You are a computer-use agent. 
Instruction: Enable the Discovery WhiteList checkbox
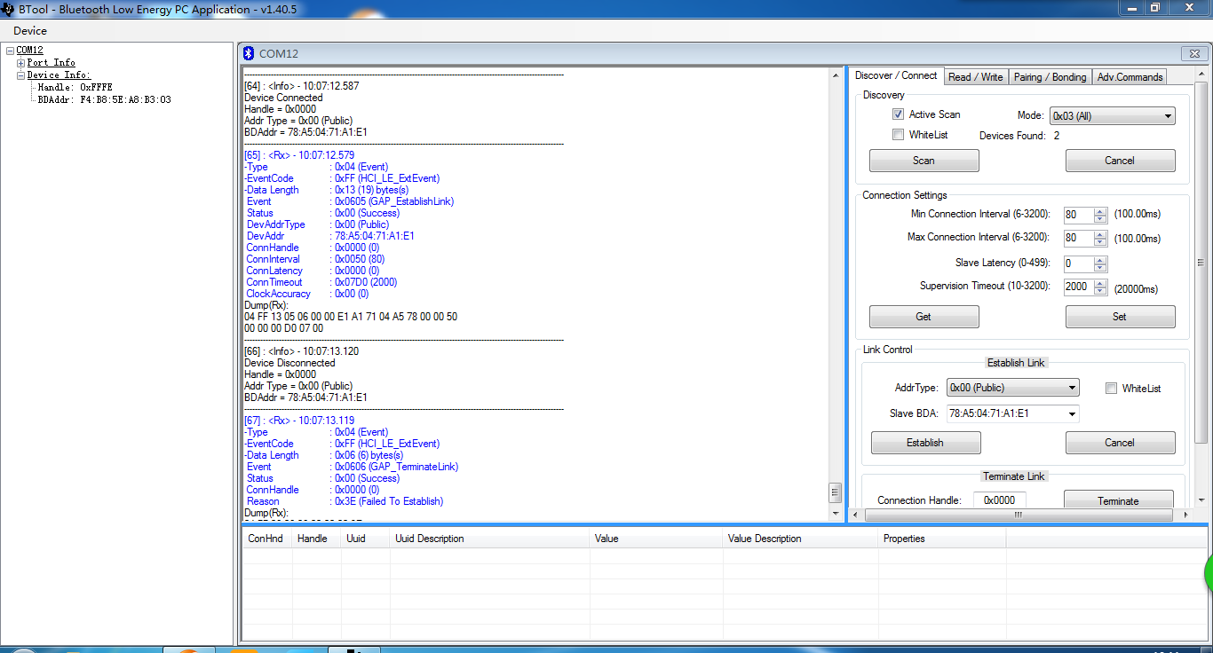[899, 135]
